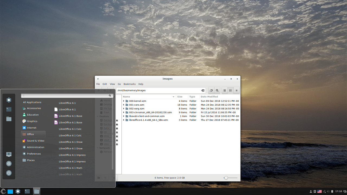Image resolution: width=347 pixels, height=195 pixels.
Task: Expand the 003-cinnamon_x86_64-20181230.xzm folder row
Action: click(x=124, y=112)
